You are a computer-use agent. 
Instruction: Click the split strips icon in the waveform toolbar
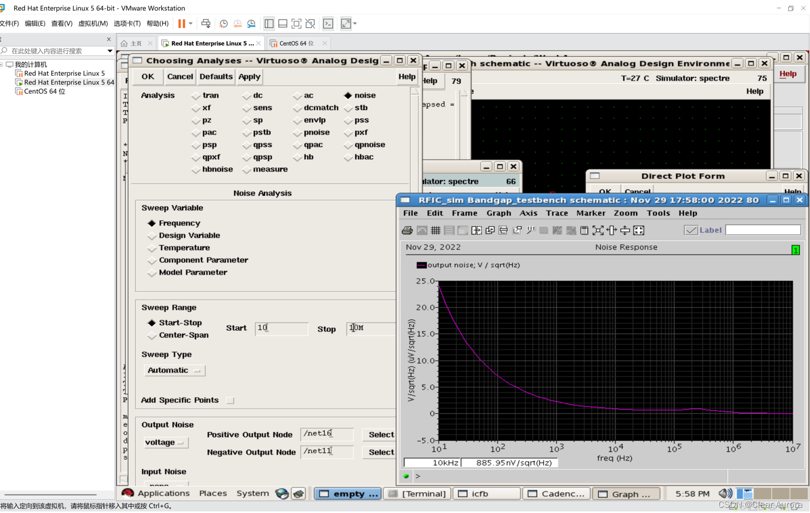(x=449, y=231)
